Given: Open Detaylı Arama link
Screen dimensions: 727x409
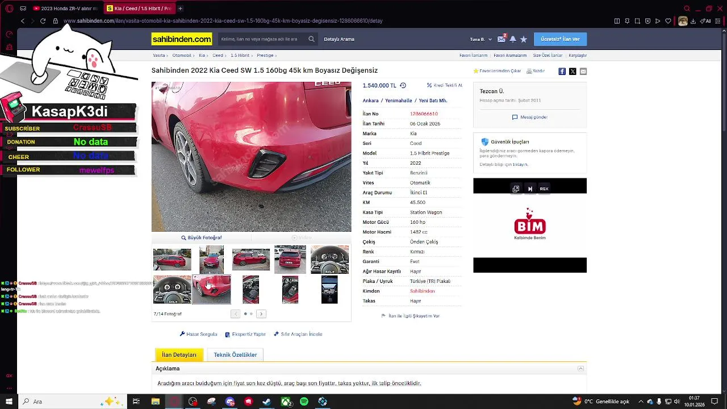Looking at the screenshot, I should point(339,39).
